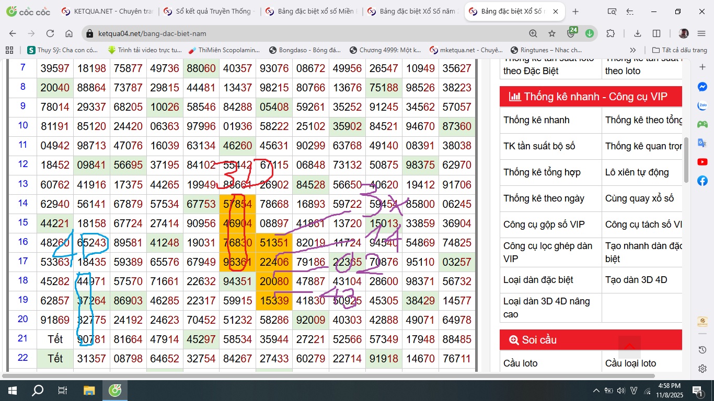
Task: Open the games controller sidebar icon
Action: pos(703,124)
